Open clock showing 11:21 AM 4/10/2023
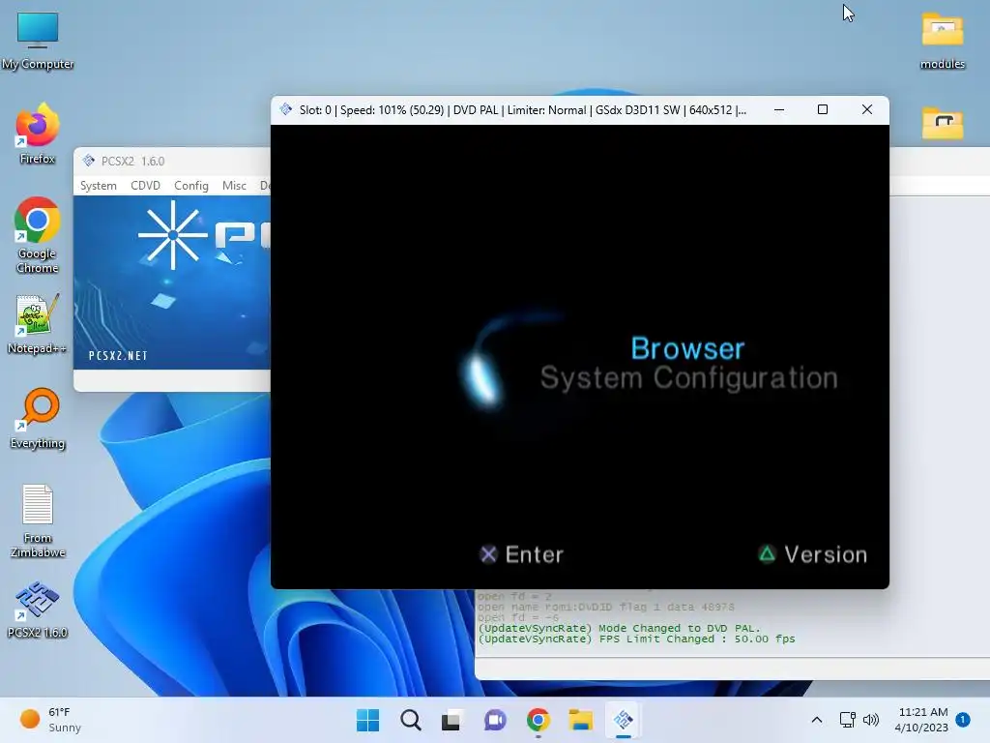This screenshot has height=743, width=990. pos(921,720)
